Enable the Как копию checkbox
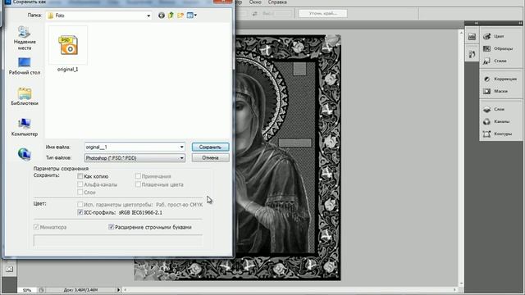Screen dimensions: 525x295 click(80, 176)
